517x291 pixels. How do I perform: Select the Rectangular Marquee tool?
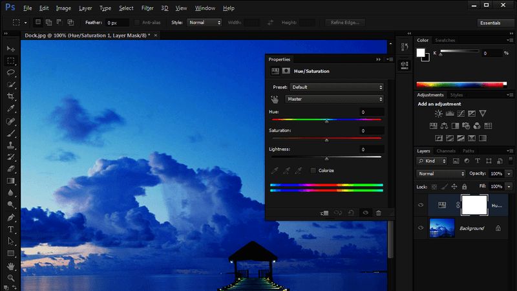[10, 61]
